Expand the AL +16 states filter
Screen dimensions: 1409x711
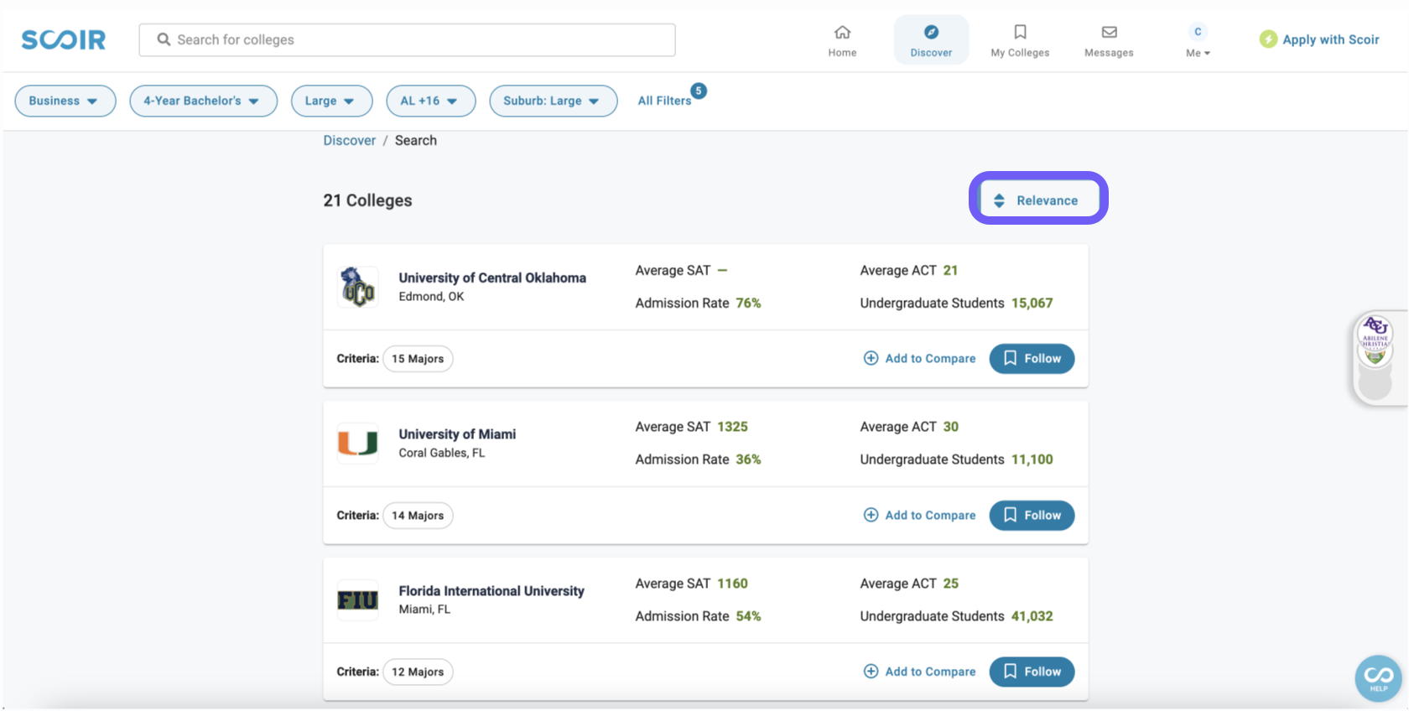coord(430,101)
